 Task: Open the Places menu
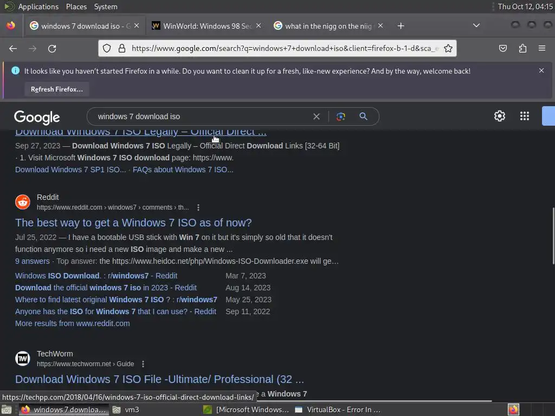click(76, 6)
